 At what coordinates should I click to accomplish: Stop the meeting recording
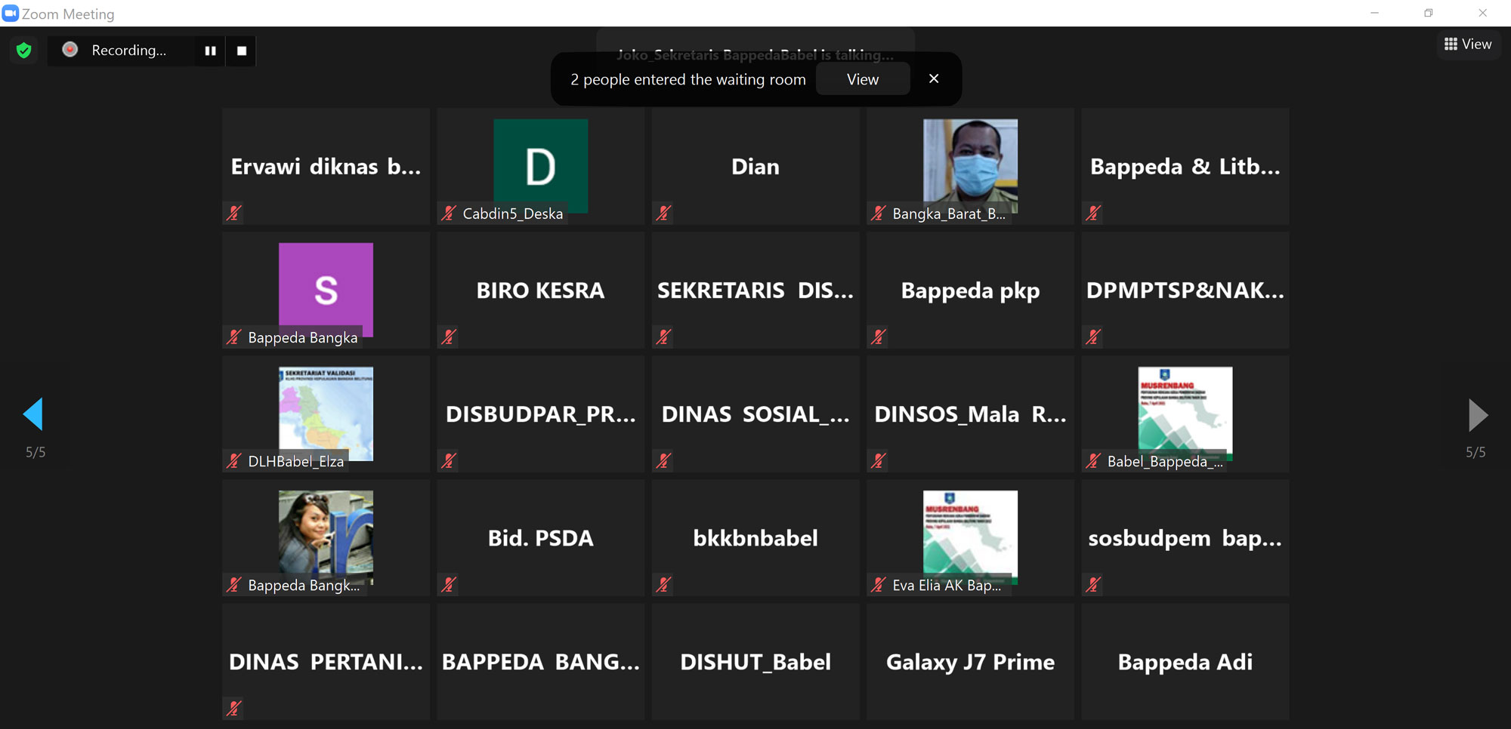coord(242,51)
